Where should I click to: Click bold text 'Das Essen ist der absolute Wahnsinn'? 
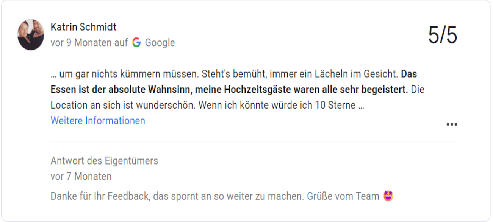point(233,81)
